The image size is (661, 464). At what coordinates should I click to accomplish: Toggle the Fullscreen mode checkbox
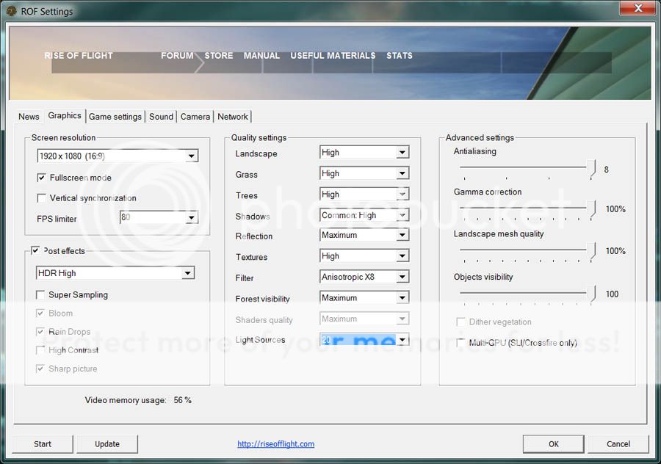(42, 178)
